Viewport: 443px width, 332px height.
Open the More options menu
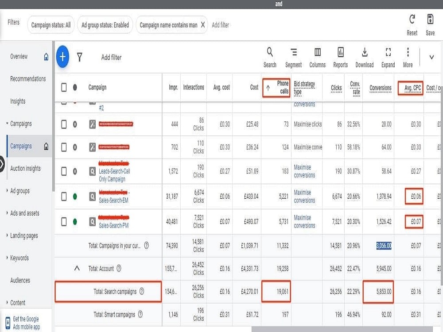point(408,57)
